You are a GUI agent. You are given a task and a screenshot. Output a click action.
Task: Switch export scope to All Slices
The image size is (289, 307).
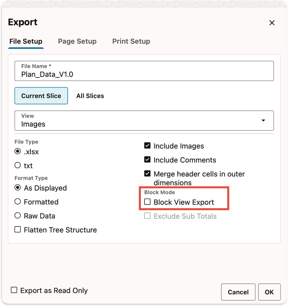(x=90, y=96)
